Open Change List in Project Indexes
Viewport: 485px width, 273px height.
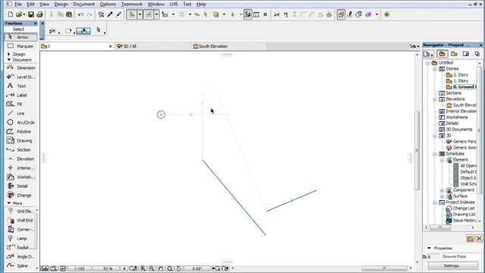(x=464, y=209)
